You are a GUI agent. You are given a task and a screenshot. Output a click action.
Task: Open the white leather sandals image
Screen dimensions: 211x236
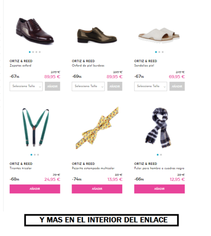click(159, 35)
